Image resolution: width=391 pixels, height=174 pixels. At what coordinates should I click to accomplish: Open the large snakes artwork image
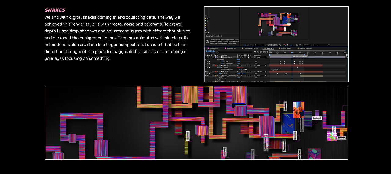196,123
